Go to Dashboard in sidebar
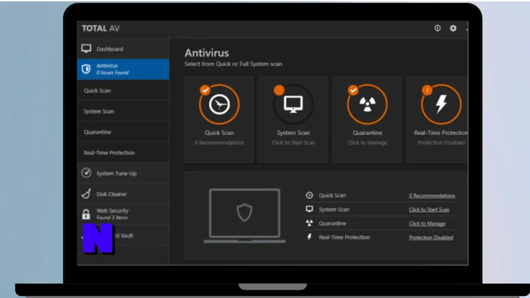This screenshot has width=530, height=298. [x=123, y=49]
